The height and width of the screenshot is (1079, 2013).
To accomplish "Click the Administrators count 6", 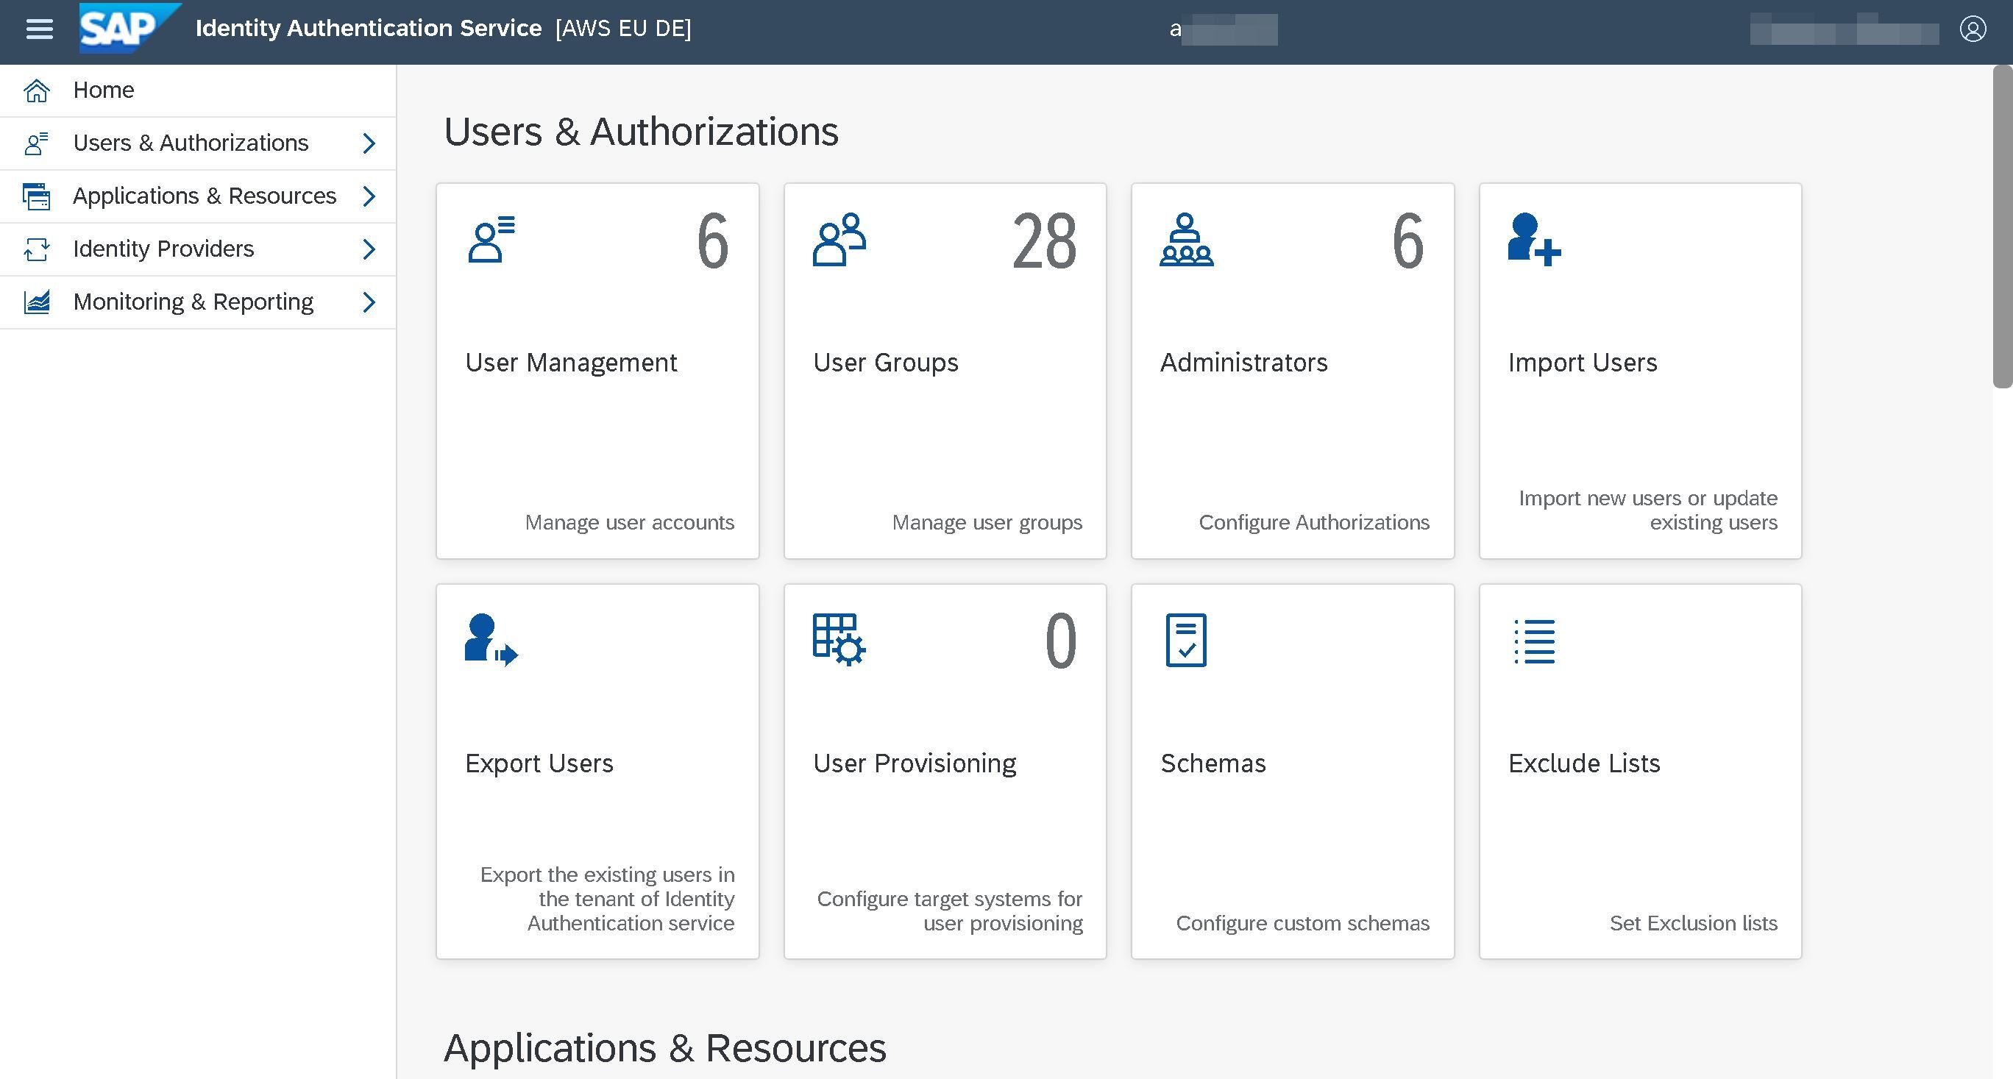I will tap(1408, 241).
